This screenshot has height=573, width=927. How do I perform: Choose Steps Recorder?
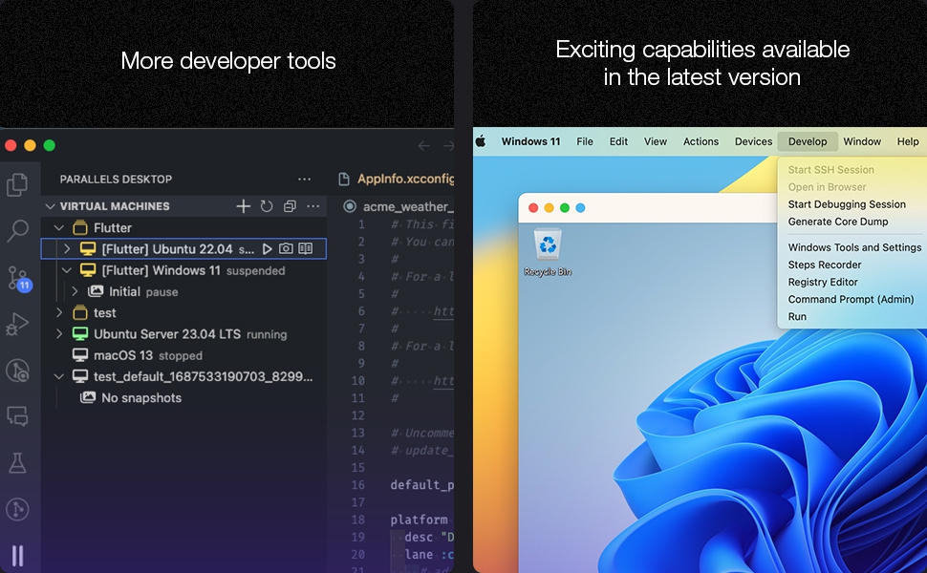pyautogui.click(x=824, y=265)
